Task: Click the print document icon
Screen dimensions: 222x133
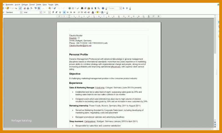Action: [x=28, y=8]
